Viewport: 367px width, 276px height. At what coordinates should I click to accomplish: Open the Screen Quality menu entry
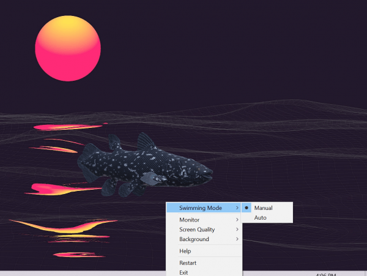pyautogui.click(x=196, y=229)
